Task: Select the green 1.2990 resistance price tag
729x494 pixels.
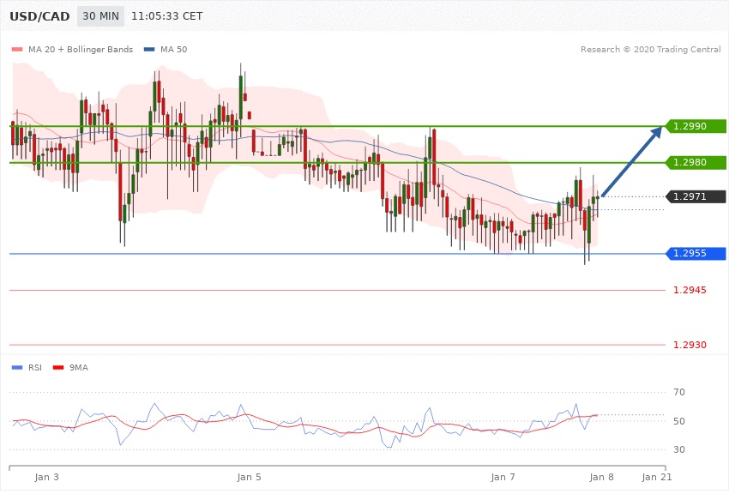Action: pyautogui.click(x=695, y=126)
